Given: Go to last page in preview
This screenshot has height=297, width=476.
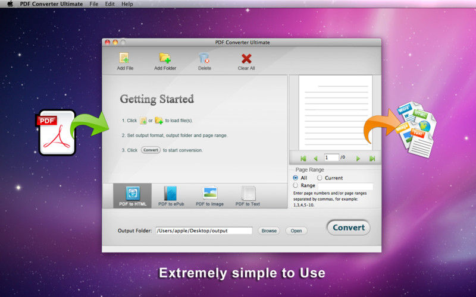Looking at the screenshot, I should coord(372,158).
